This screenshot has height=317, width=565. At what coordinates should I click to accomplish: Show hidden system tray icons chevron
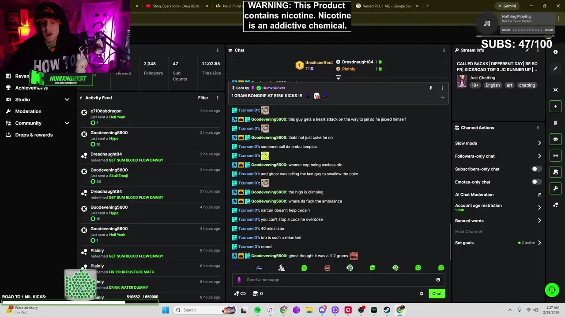pos(510,310)
